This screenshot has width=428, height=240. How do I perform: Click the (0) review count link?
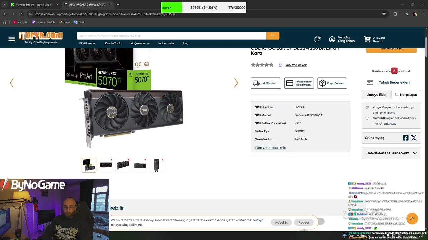pos(280,65)
